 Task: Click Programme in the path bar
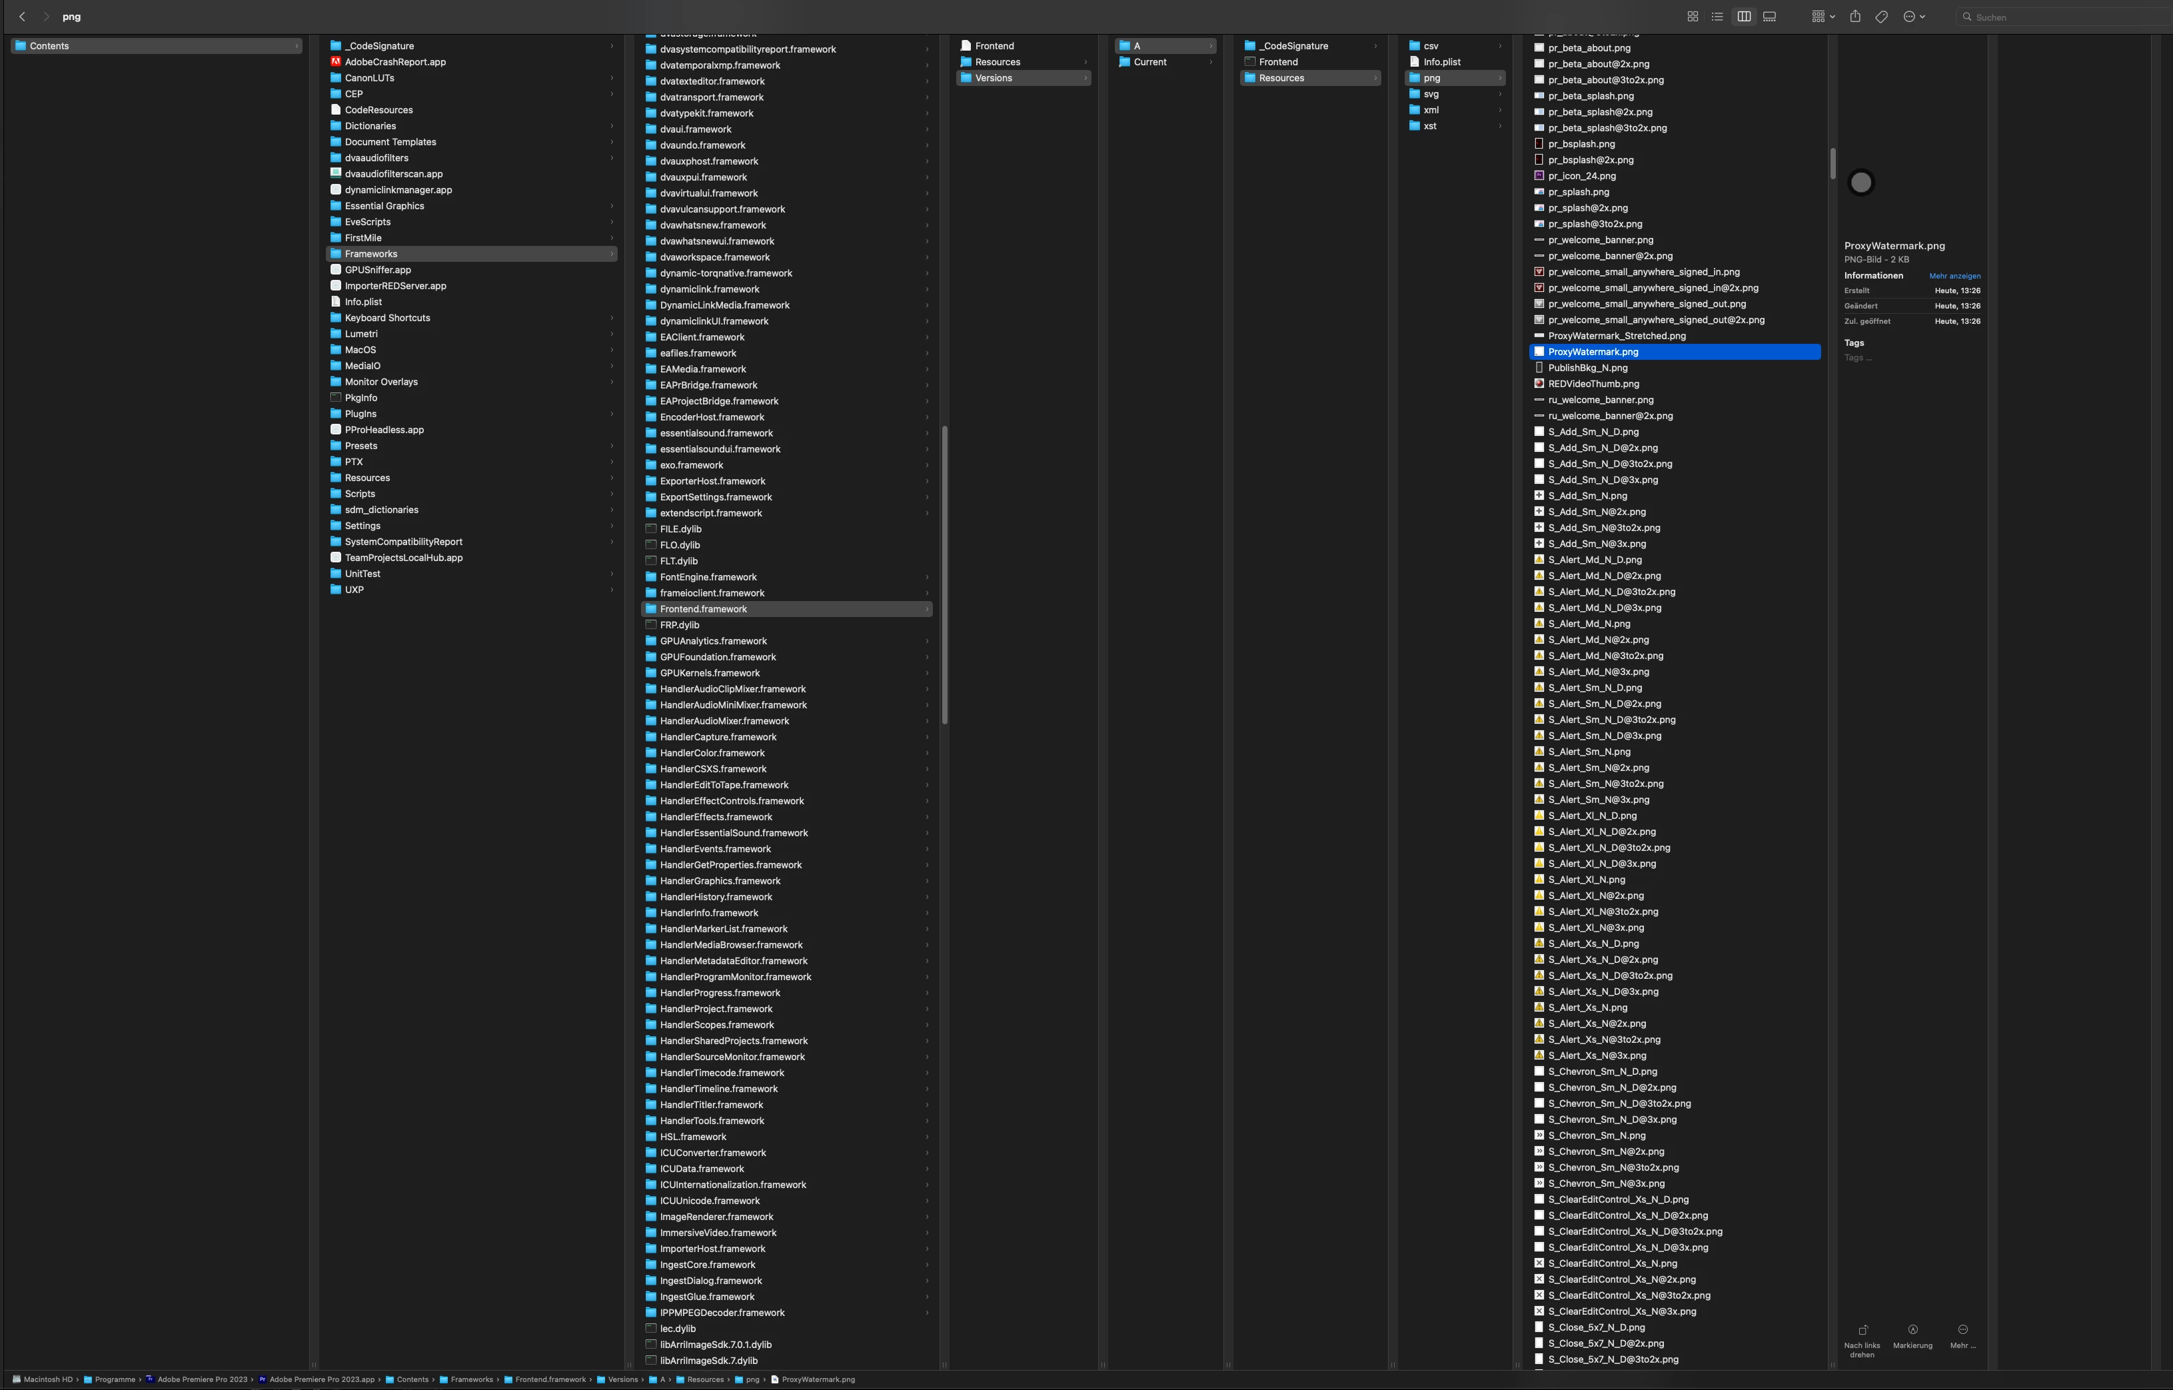115,1379
